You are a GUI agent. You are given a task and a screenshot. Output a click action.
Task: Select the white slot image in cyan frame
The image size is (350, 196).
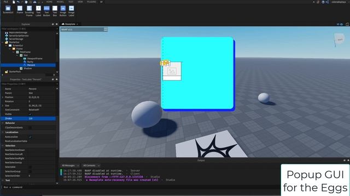coord(172,71)
